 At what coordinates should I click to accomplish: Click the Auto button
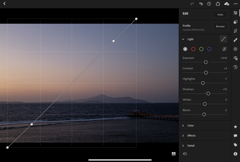(x=220, y=14)
